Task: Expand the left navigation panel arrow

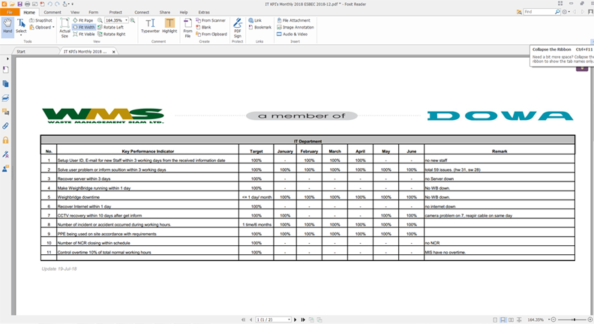Action: point(7,58)
